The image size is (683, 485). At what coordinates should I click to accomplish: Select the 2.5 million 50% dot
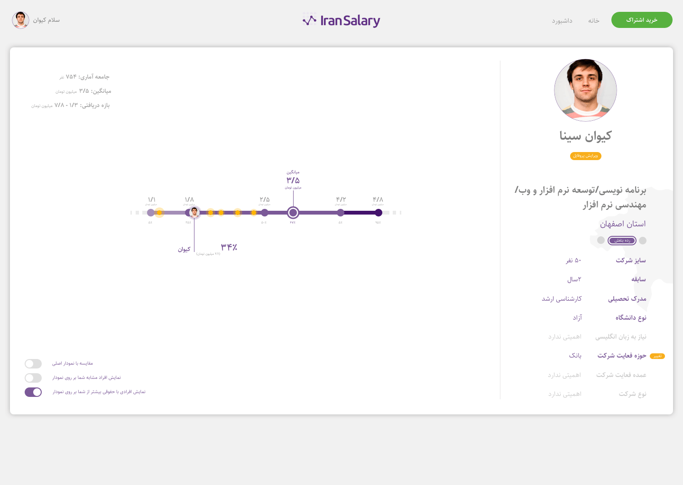[265, 213]
